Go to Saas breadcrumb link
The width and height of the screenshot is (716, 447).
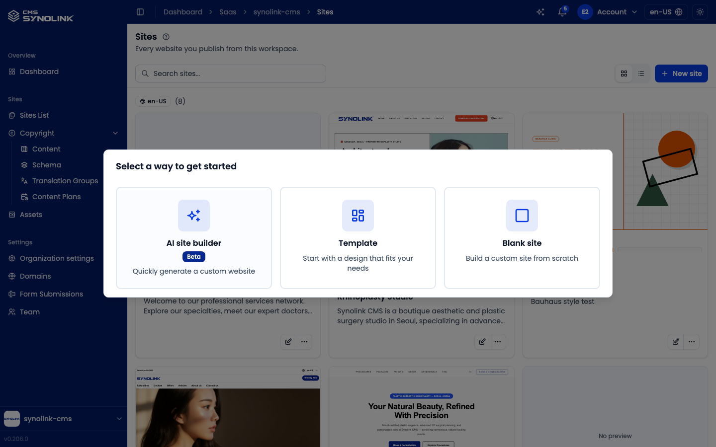pyautogui.click(x=228, y=12)
